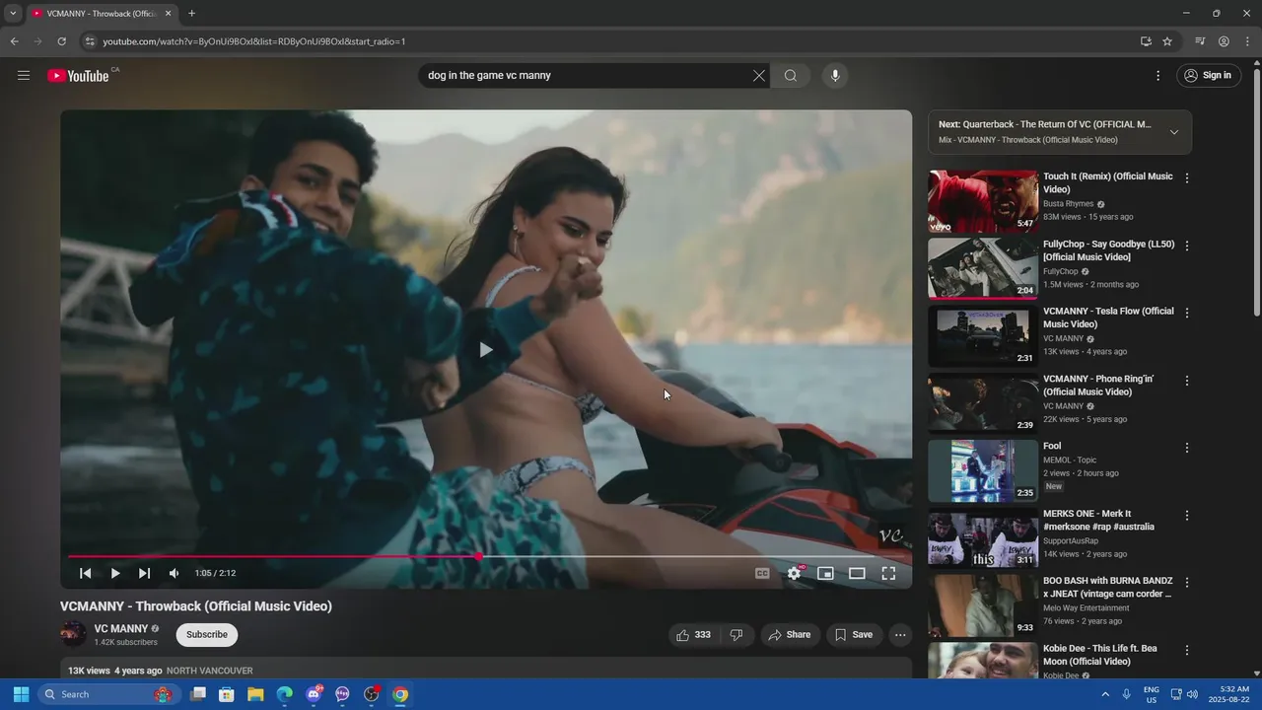Viewport: 1262px width, 710px height.
Task: Open options for Tesla Flow video
Action: [1187, 313]
